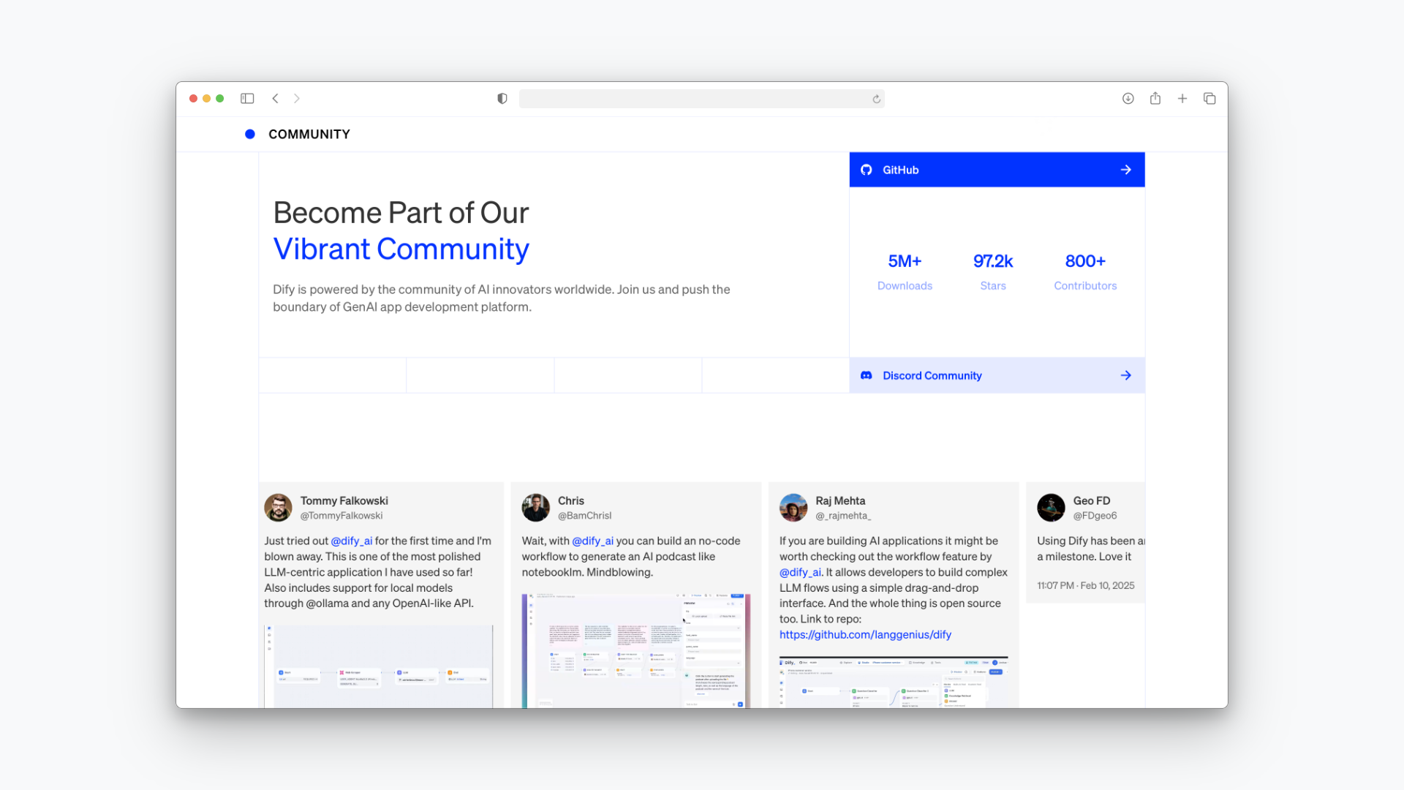This screenshot has height=790, width=1404.
Task: Click the arrow on Discord Community row
Action: [1126, 375]
